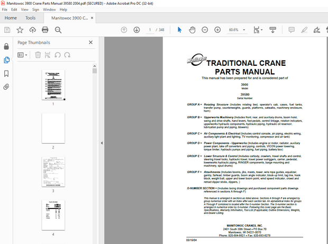328x244 pixels.
Task: Rotate page clockwise
Action: tap(67, 55)
